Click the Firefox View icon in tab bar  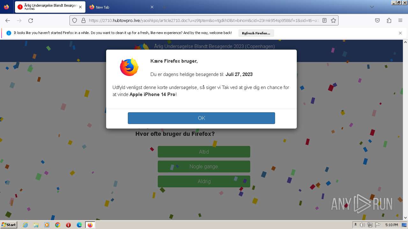[6, 7]
